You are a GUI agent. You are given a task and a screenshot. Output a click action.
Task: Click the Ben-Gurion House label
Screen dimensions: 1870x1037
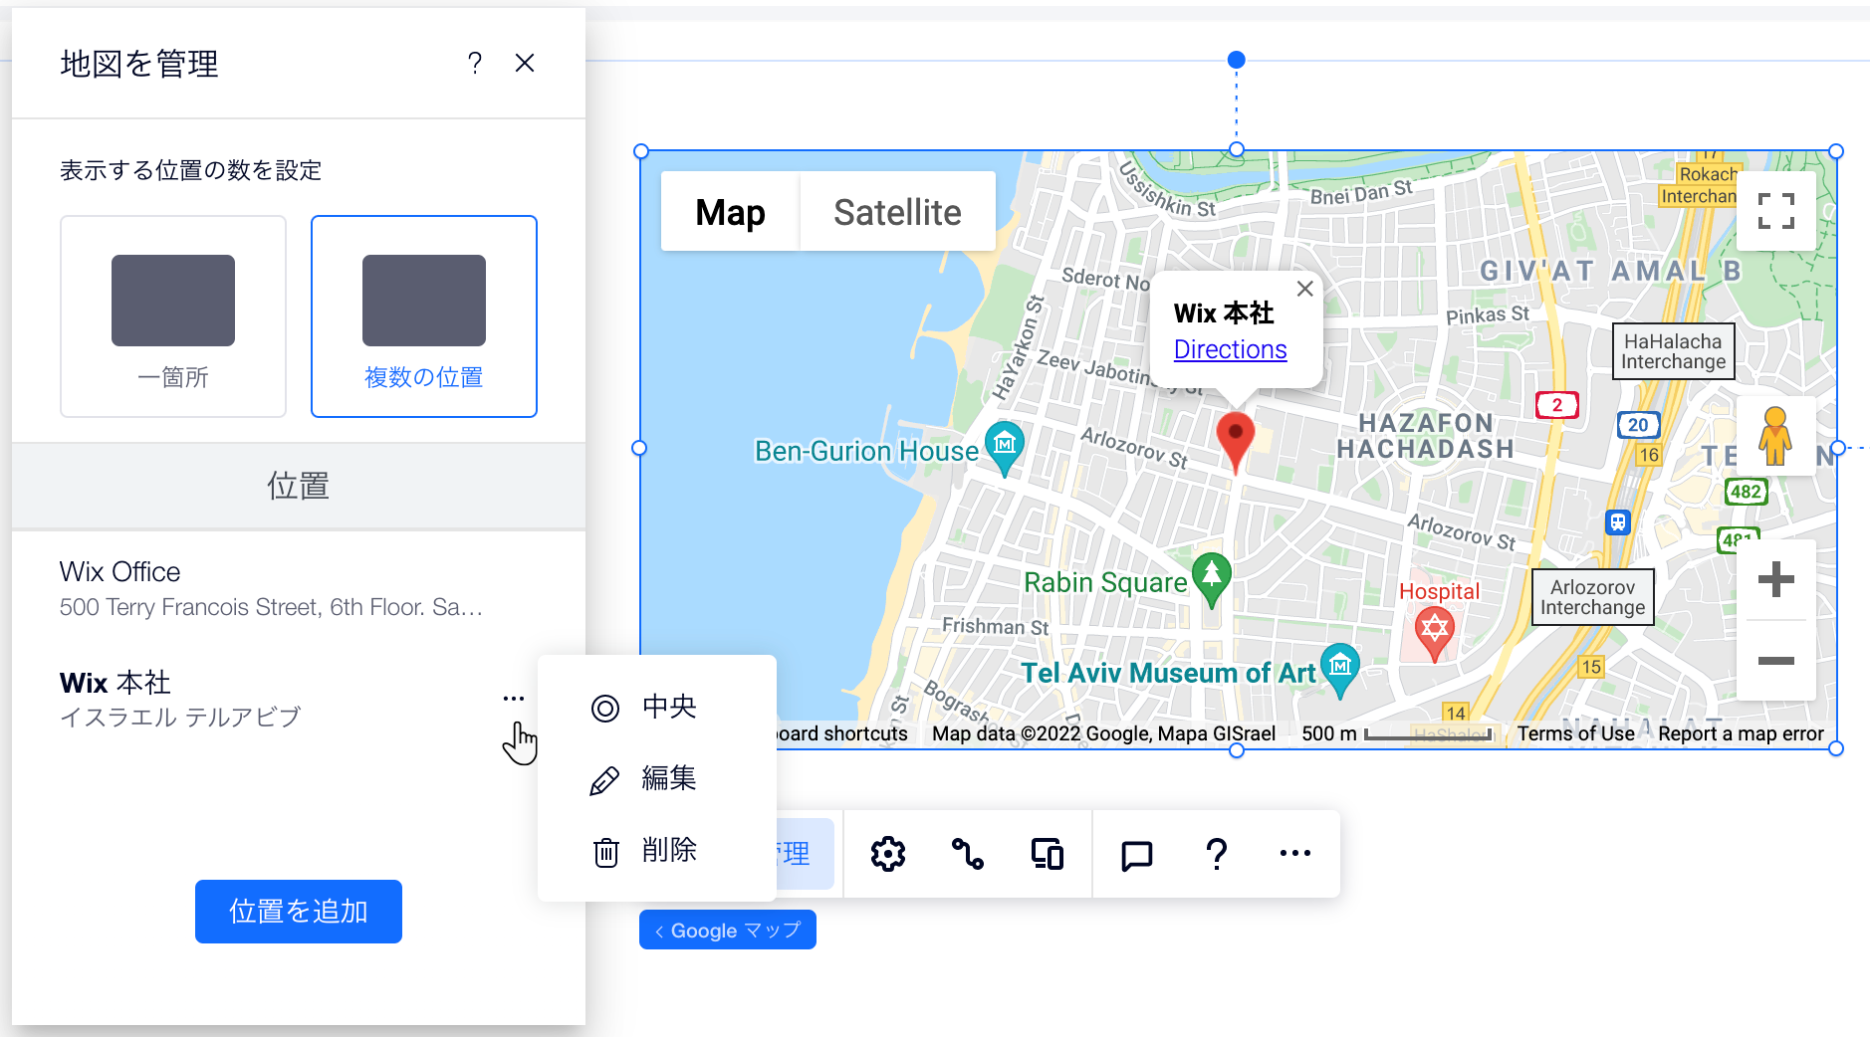pos(866,451)
